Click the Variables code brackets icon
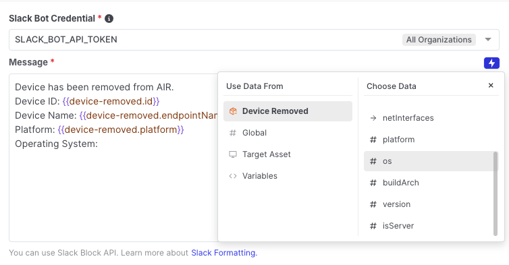The image size is (509, 265). pos(233,176)
